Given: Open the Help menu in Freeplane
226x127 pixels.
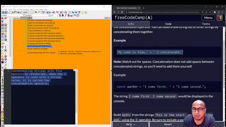Looking at the screenshot, I should pos(46,10).
